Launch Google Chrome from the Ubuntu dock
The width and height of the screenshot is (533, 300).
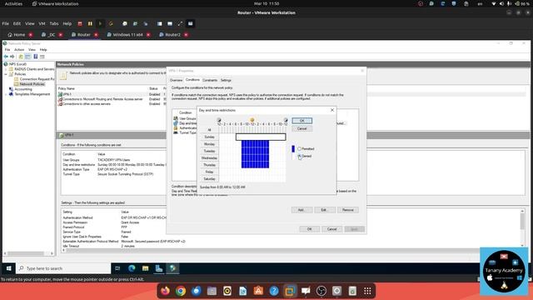tap(181, 291)
